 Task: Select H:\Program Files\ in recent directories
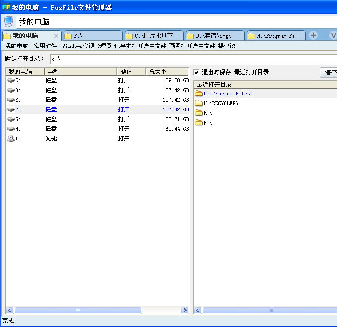pyautogui.click(x=228, y=93)
